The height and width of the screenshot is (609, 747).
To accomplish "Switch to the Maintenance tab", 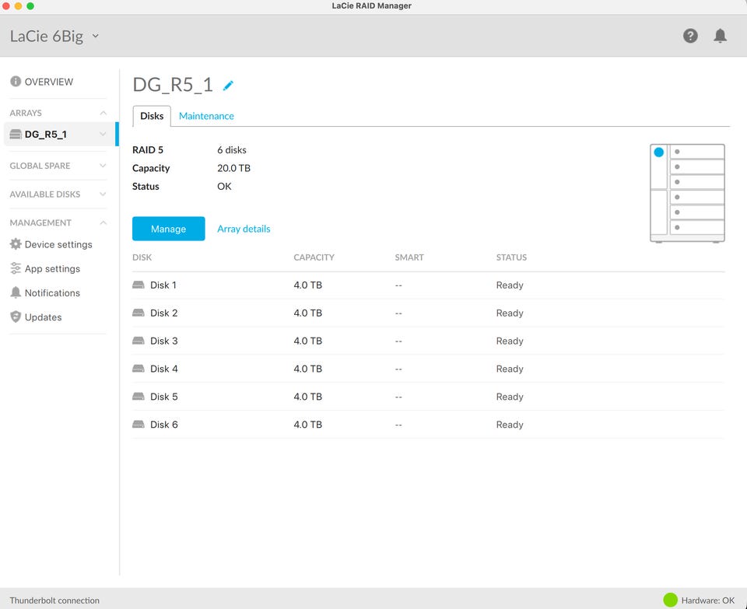I will coord(206,116).
